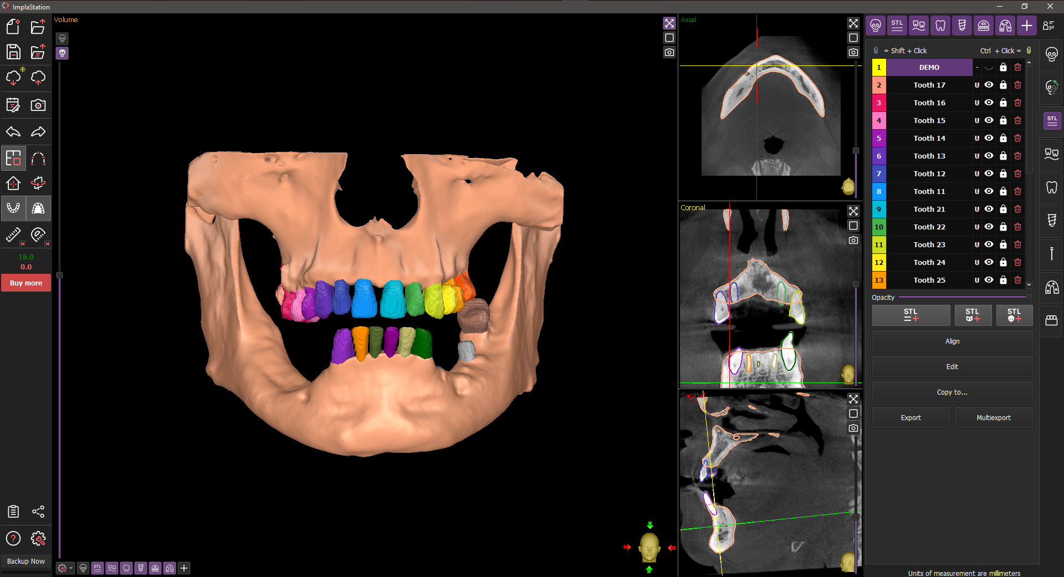
Task: Open the view settings dropdown arrow below volume
Action: (x=71, y=568)
